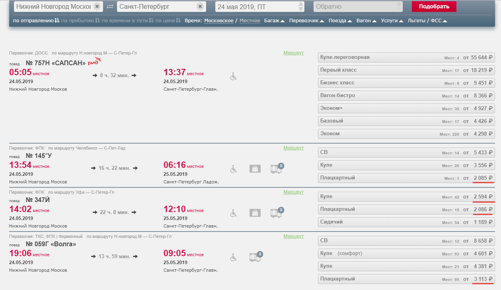Expand the Поезда filter
The image size is (501, 290).
pos(340,21)
